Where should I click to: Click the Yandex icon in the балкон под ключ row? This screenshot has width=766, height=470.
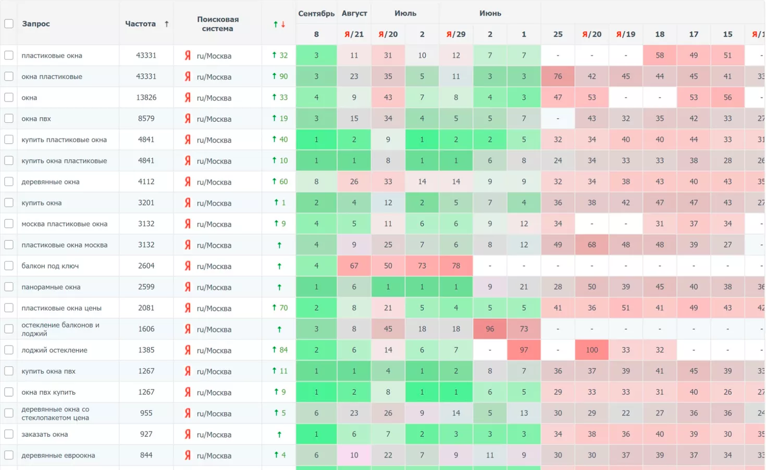pos(188,266)
